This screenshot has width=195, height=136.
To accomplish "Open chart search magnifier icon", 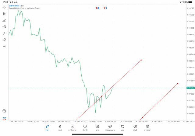I will [4, 111].
